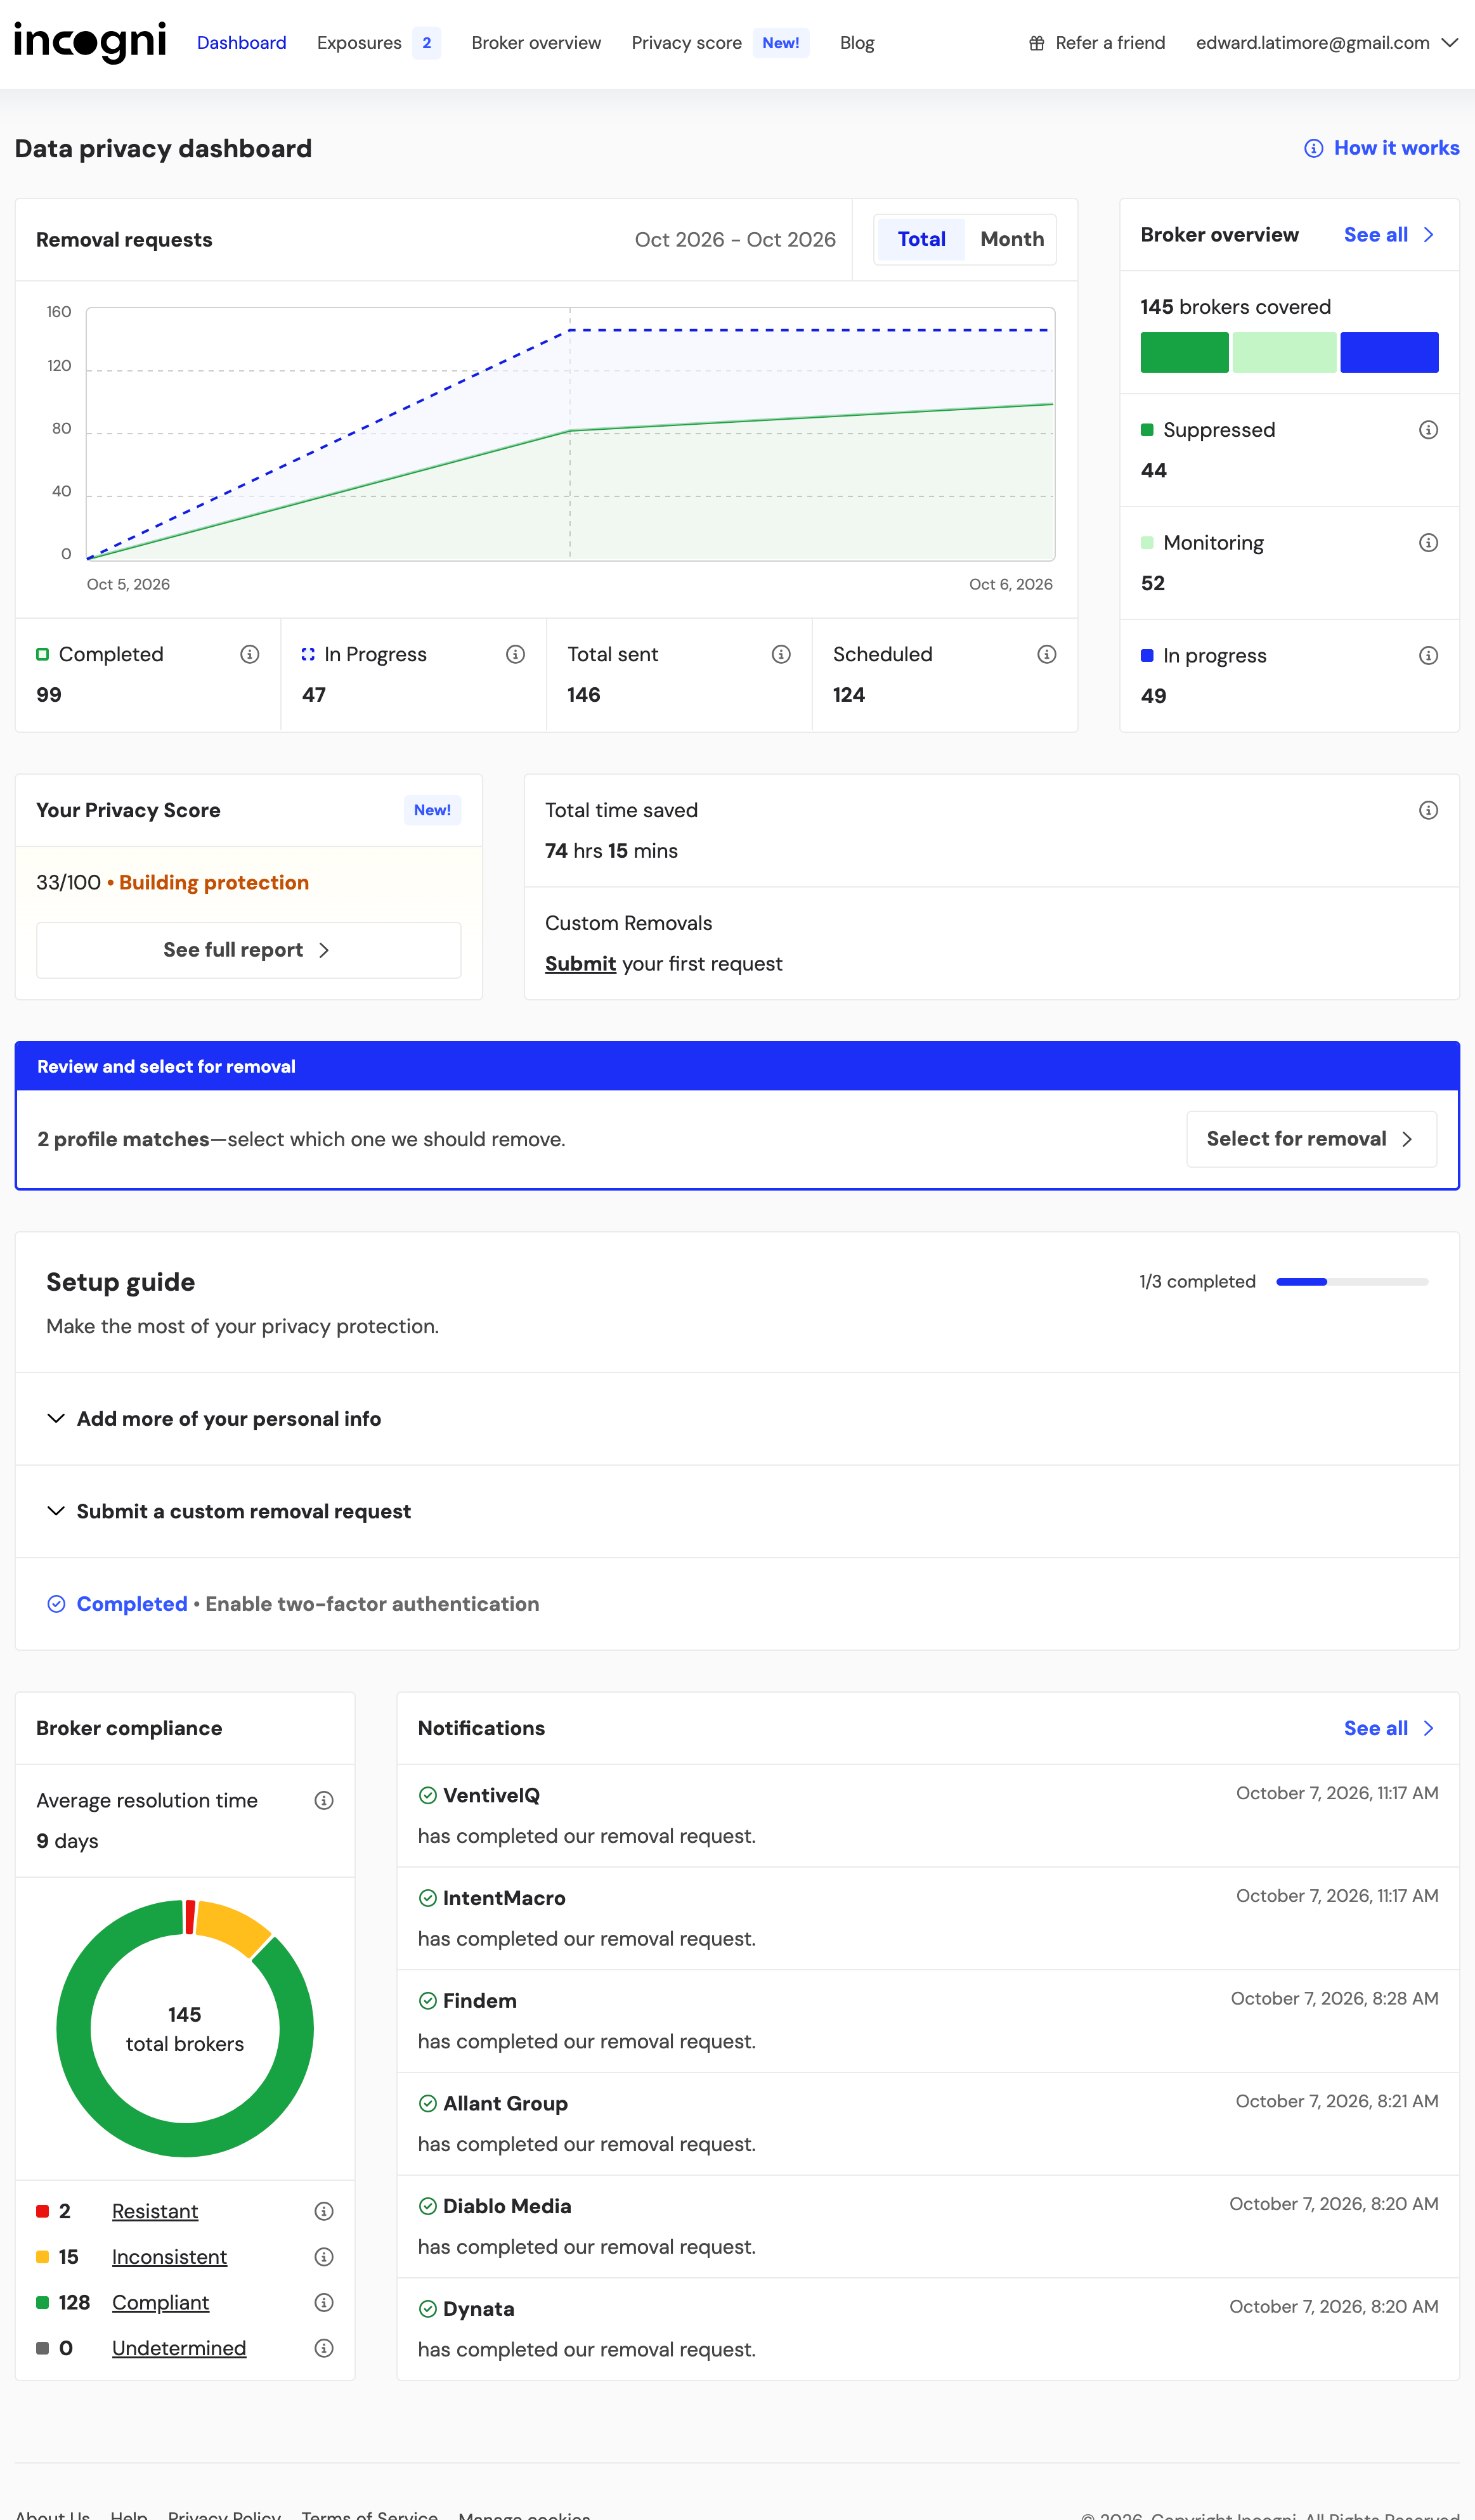Click the blue In progress bar segment
This screenshot has height=2520, width=1475.
coord(1389,353)
